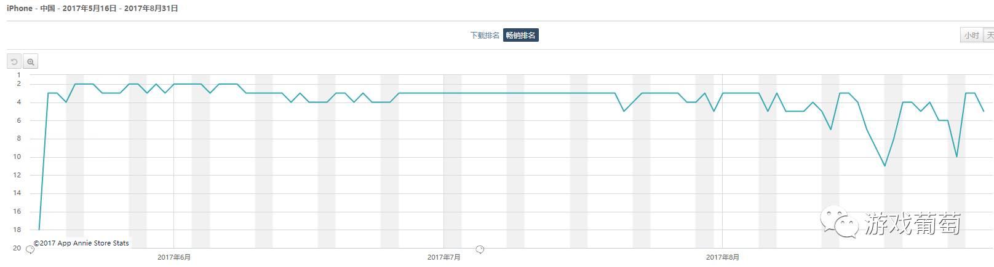
Task: Click the rank 1 y-axis label
Action: point(18,75)
